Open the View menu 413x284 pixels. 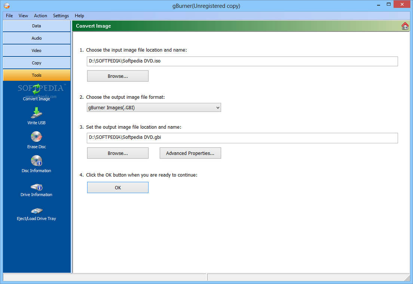point(23,16)
